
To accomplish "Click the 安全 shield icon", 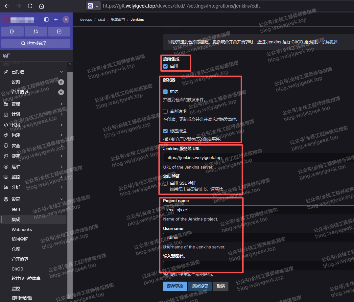I will pos(6,146).
